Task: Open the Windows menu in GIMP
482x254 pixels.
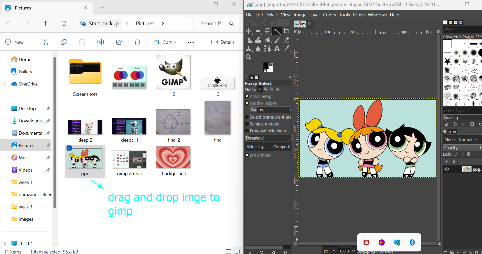Action: (x=377, y=15)
